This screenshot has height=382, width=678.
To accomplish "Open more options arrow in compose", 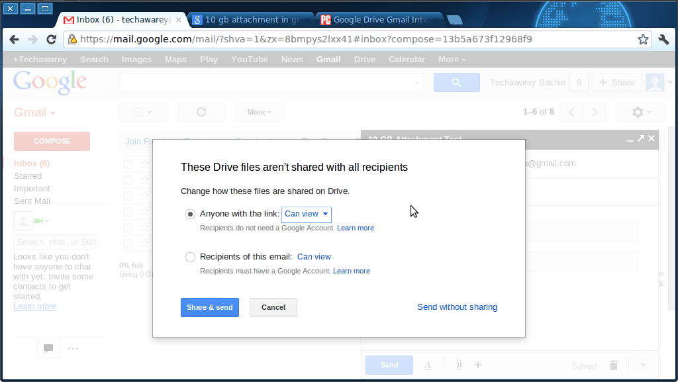I will click(643, 365).
